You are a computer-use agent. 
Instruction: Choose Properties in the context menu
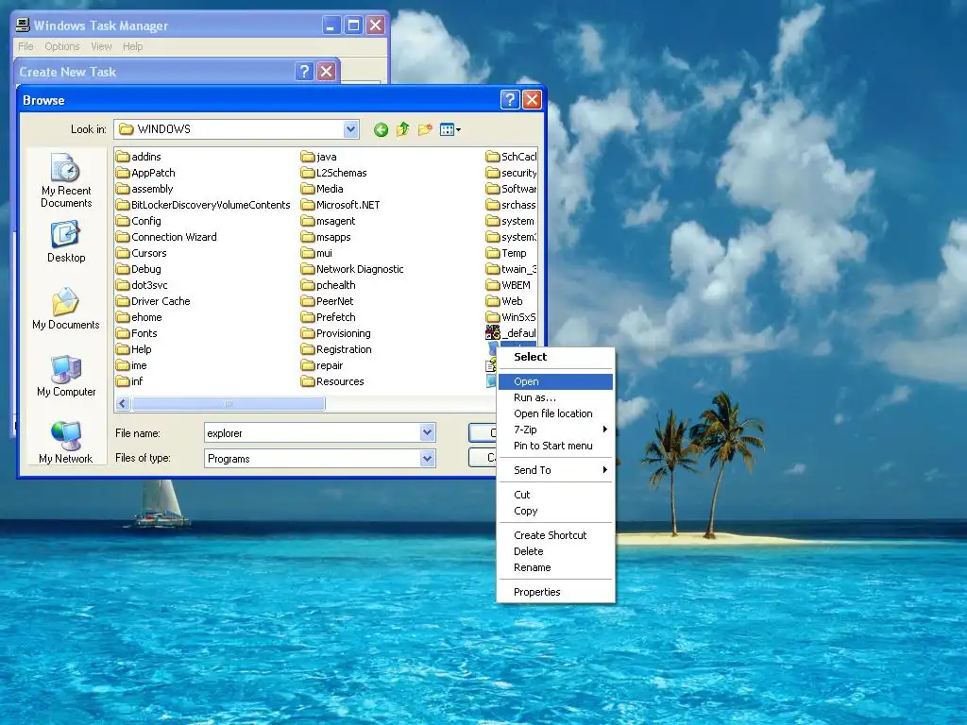(555, 592)
